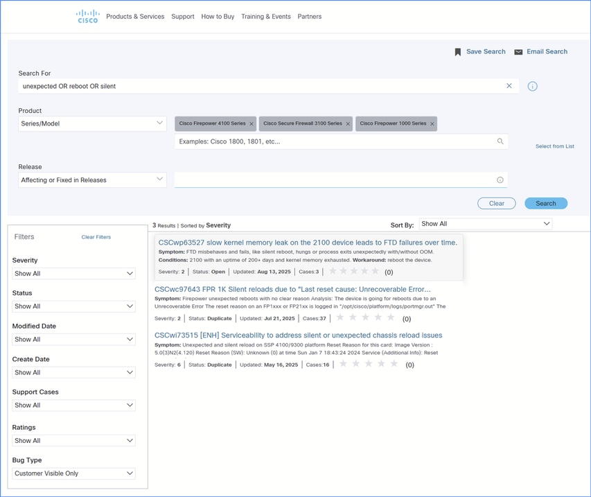Click the info icon in the release field
Image resolution: width=591 pixels, height=497 pixels.
click(x=500, y=180)
